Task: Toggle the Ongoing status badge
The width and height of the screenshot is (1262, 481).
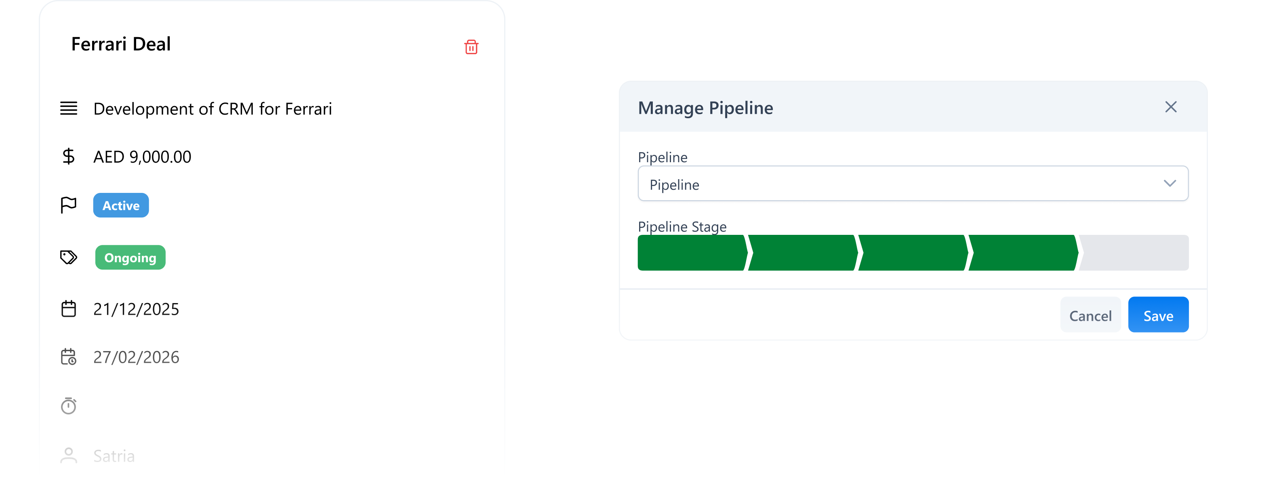Action: point(130,257)
